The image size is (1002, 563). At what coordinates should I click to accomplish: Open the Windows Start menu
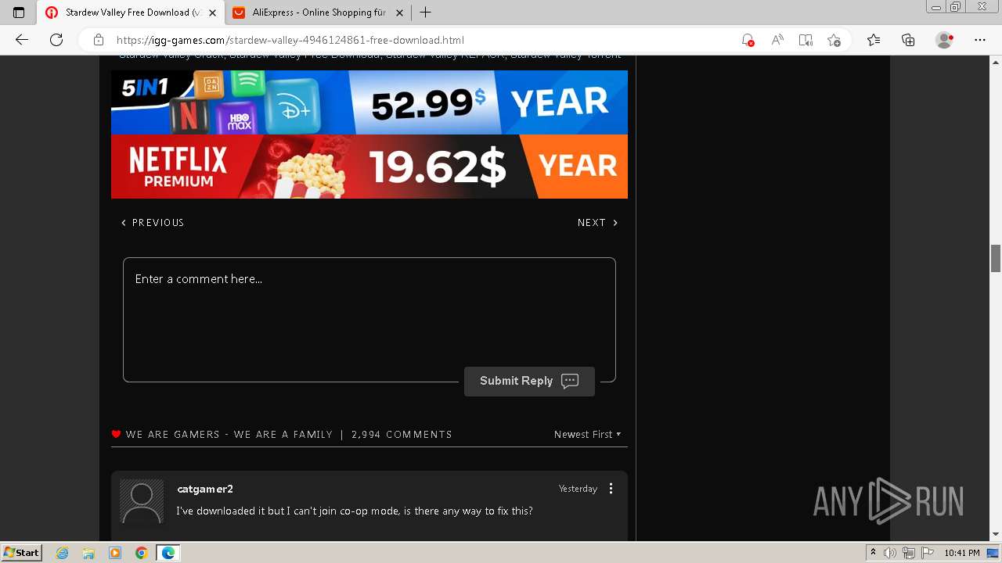point(21,553)
